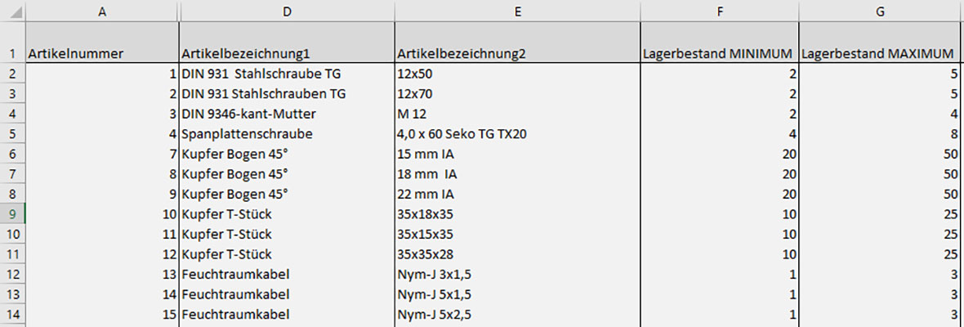The image size is (964, 327).
Task: Click the Lagerbestand MINIMUM header cell
Action: tap(719, 54)
